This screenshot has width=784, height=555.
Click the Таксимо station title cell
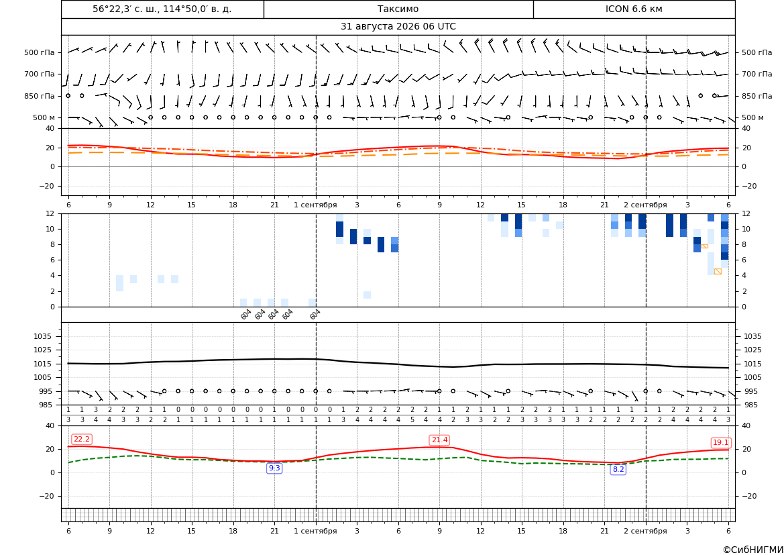(398, 9)
